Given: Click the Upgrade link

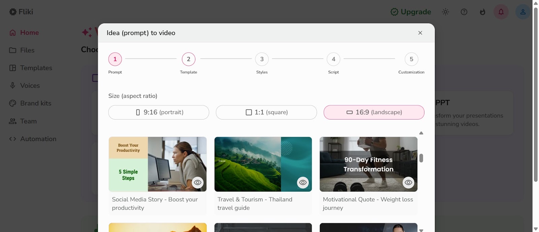Looking at the screenshot, I should pos(411,12).
